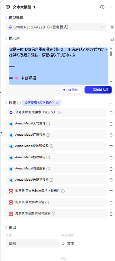
Task: Select the Amap Maps/关键词搜索 skill row
Action: pyautogui.click(x=56, y=180)
